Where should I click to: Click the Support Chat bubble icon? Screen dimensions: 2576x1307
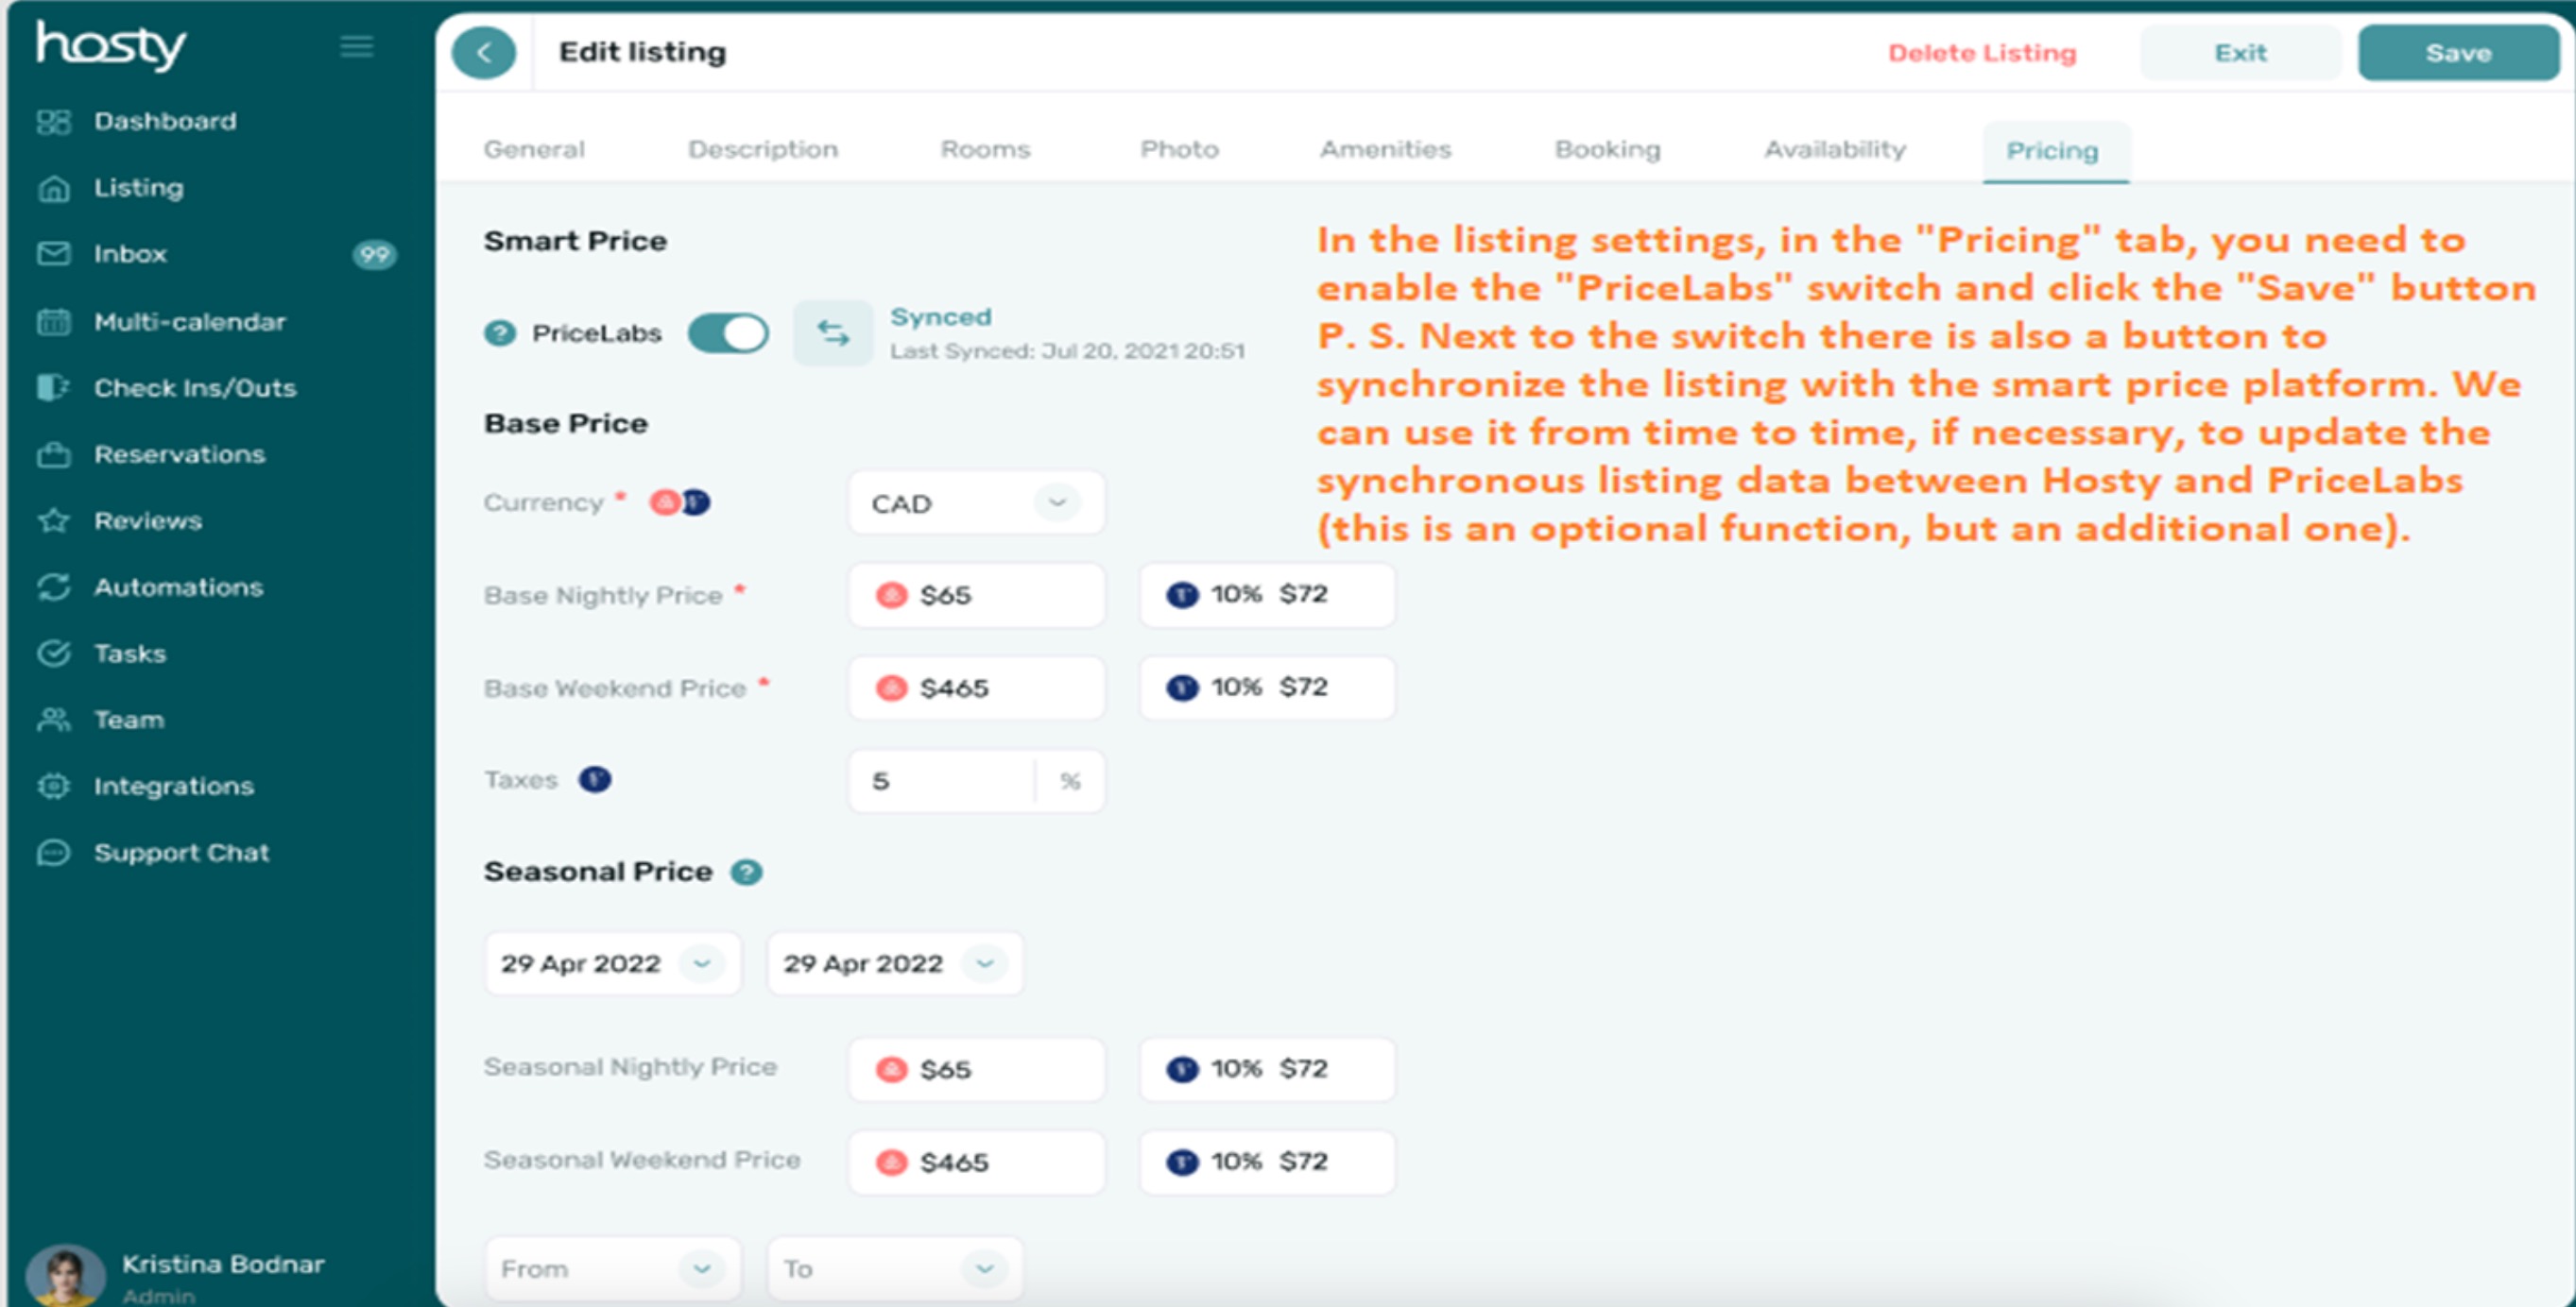click(54, 853)
